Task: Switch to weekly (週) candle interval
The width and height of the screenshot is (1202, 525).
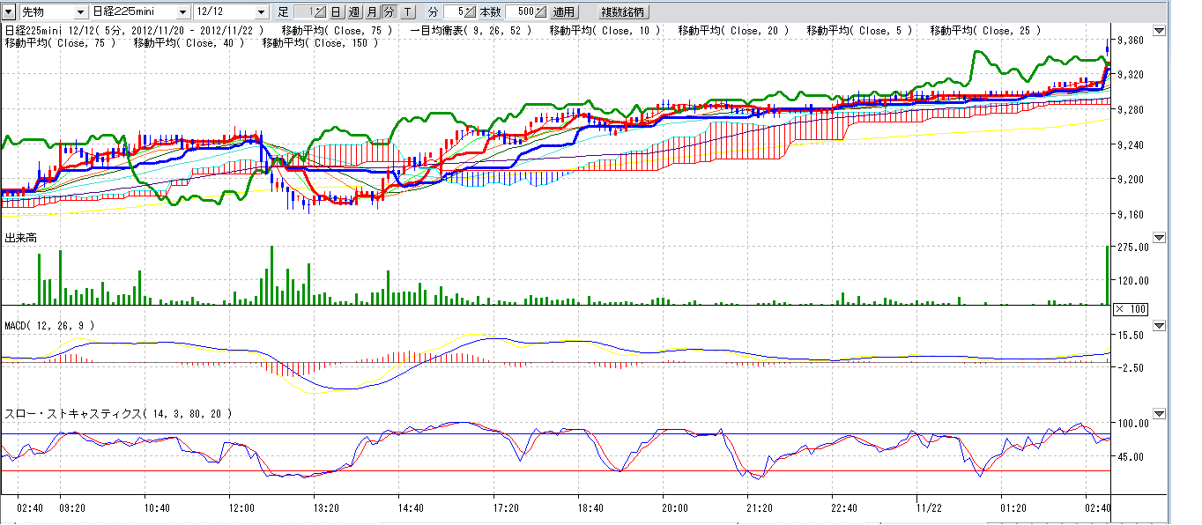Action: (x=353, y=12)
